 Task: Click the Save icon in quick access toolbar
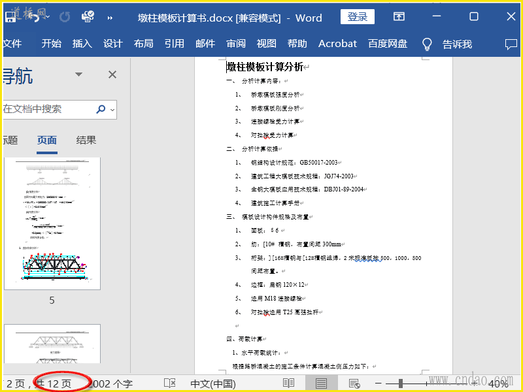pyautogui.click(x=10, y=17)
